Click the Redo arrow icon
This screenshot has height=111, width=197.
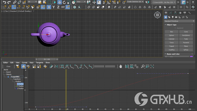(x=9, y=2)
